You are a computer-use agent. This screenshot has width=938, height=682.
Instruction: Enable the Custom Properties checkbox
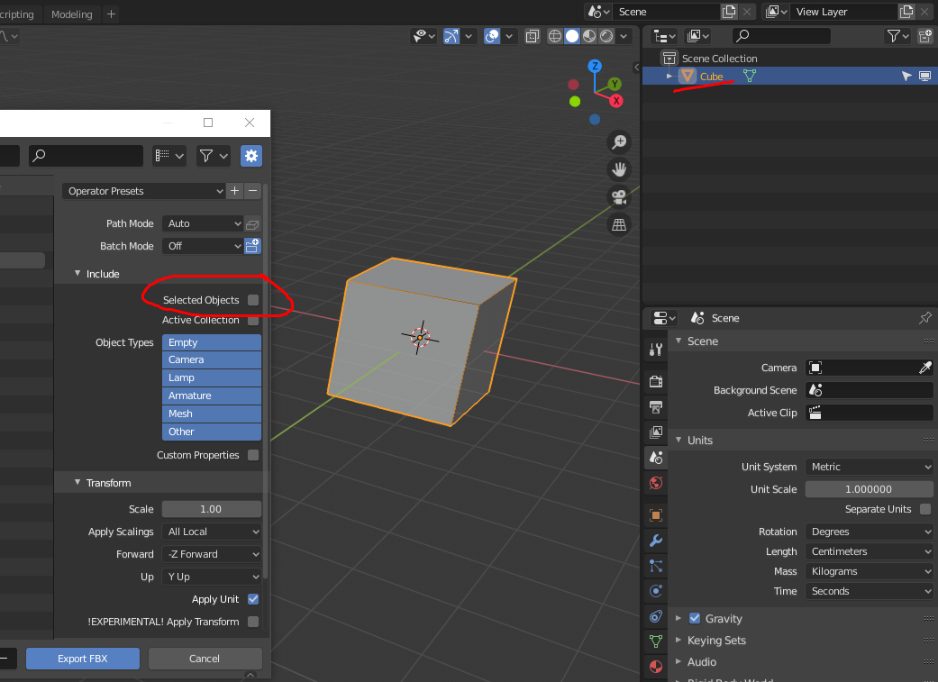click(253, 455)
